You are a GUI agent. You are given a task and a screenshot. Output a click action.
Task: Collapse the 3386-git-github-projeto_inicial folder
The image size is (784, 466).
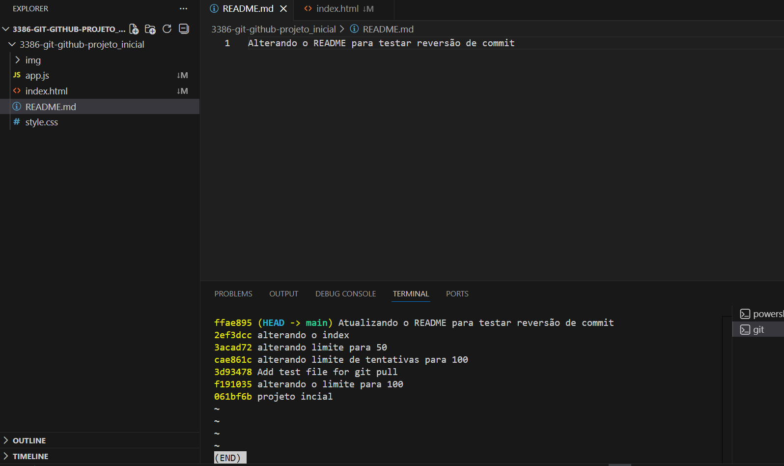[82, 45]
